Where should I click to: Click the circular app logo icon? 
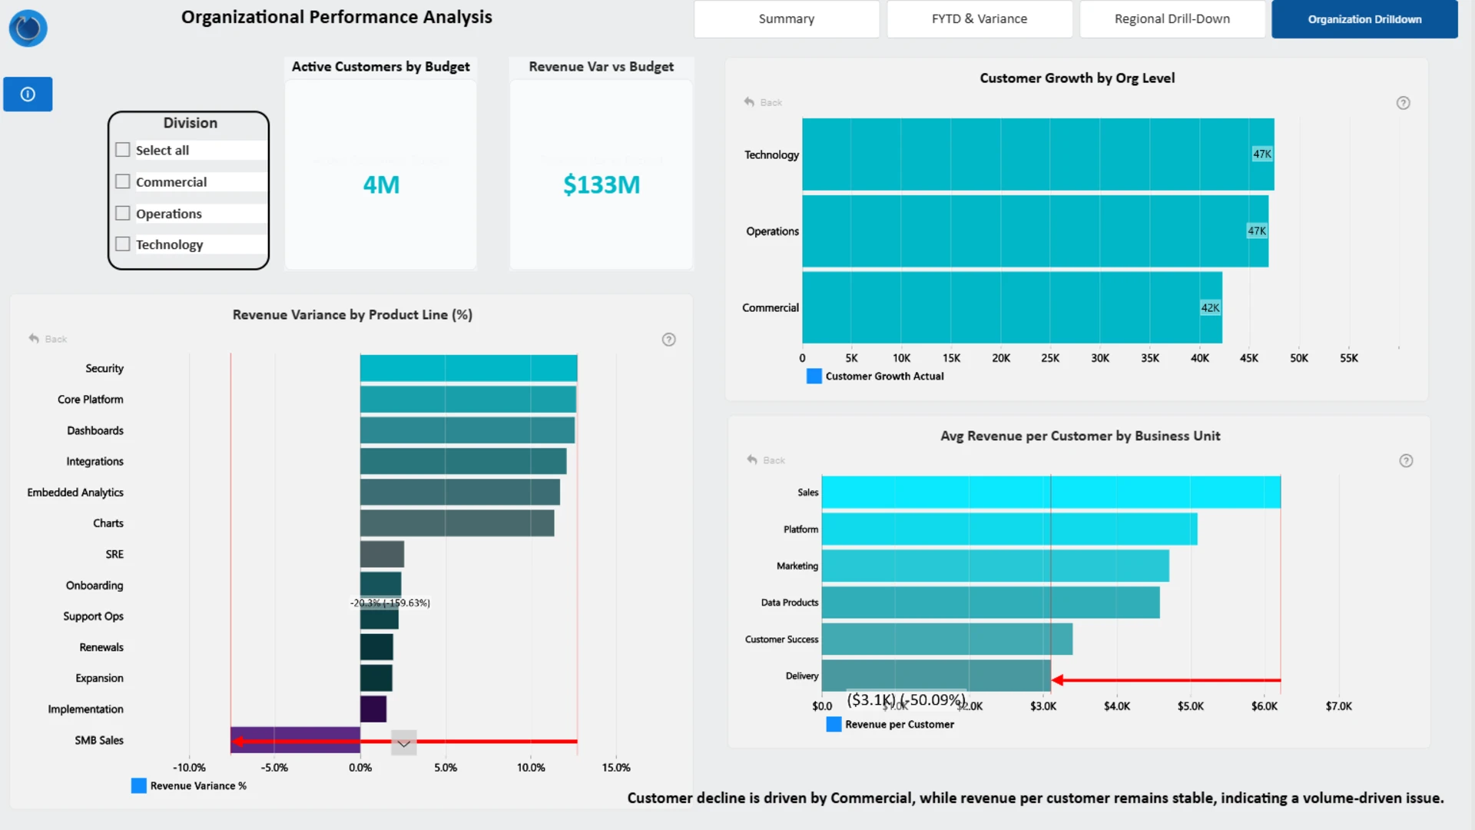(28, 28)
